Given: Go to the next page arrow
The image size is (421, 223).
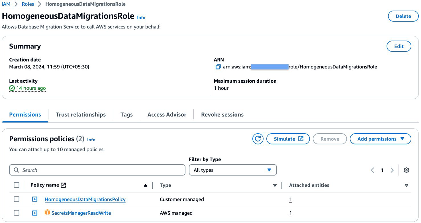Looking at the screenshot, I should (392, 170).
